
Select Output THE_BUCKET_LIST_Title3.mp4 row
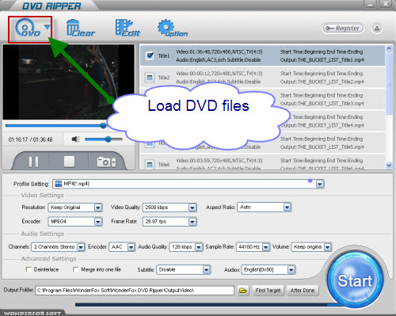[x=322, y=104]
